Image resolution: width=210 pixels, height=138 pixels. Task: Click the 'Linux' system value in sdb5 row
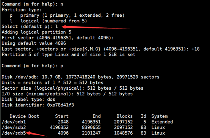(x=158, y=133)
